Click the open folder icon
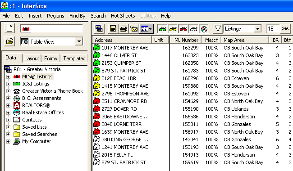The width and height of the screenshot is (293, 171). pos(9,41)
